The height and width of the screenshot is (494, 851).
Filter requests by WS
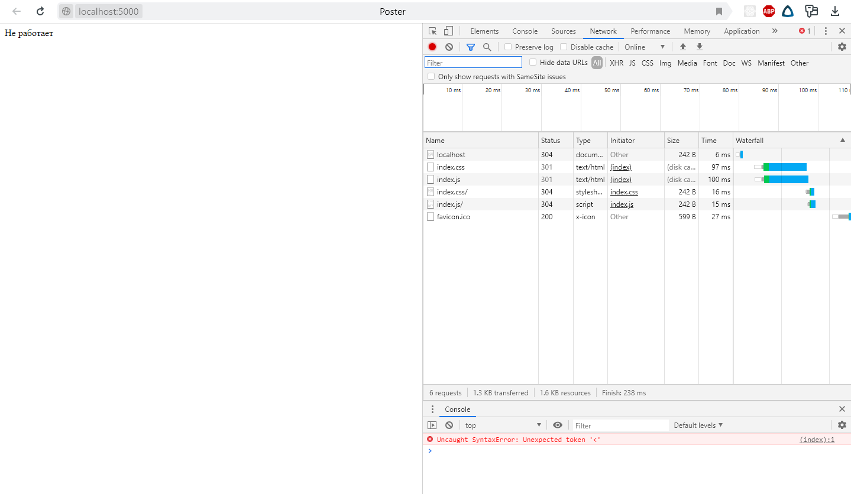coord(746,63)
